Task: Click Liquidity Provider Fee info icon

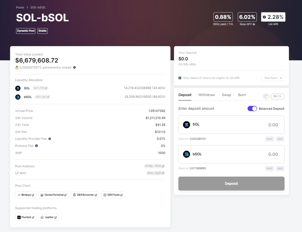Action: pyautogui.click(x=50, y=139)
